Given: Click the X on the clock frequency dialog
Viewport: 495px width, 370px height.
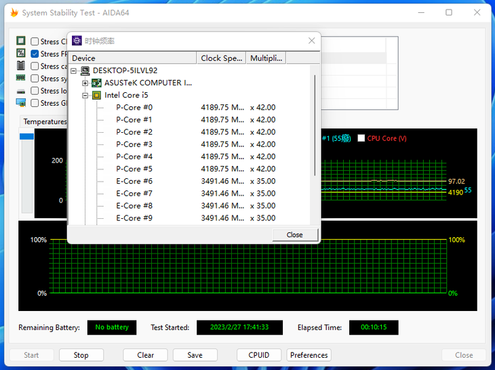Looking at the screenshot, I should 312,41.
